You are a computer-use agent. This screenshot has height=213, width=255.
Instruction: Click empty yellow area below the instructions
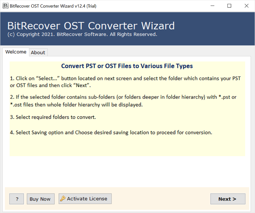(127, 146)
